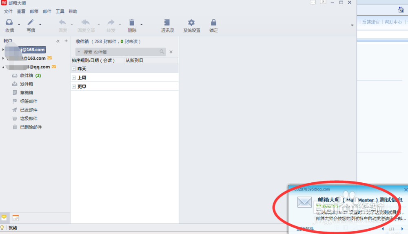Expand the 昨天 mail group
This screenshot has height=234, width=408.
pos(74,69)
